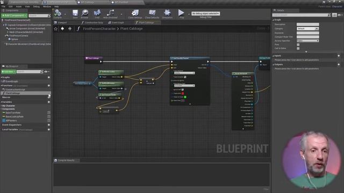Viewport: 344px width, 193px height.
Task: Click the Add New button in My Blueprint
Action: pyautogui.click(x=9, y=72)
